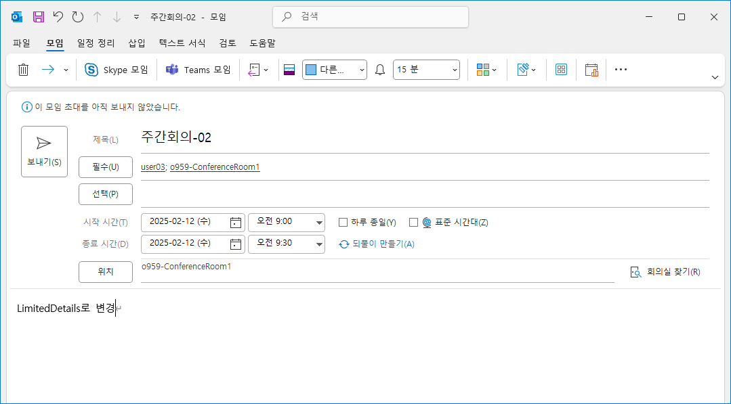Open the 텍스트 서식 tab
Viewport: 731px width, 404px height.
(x=182, y=43)
